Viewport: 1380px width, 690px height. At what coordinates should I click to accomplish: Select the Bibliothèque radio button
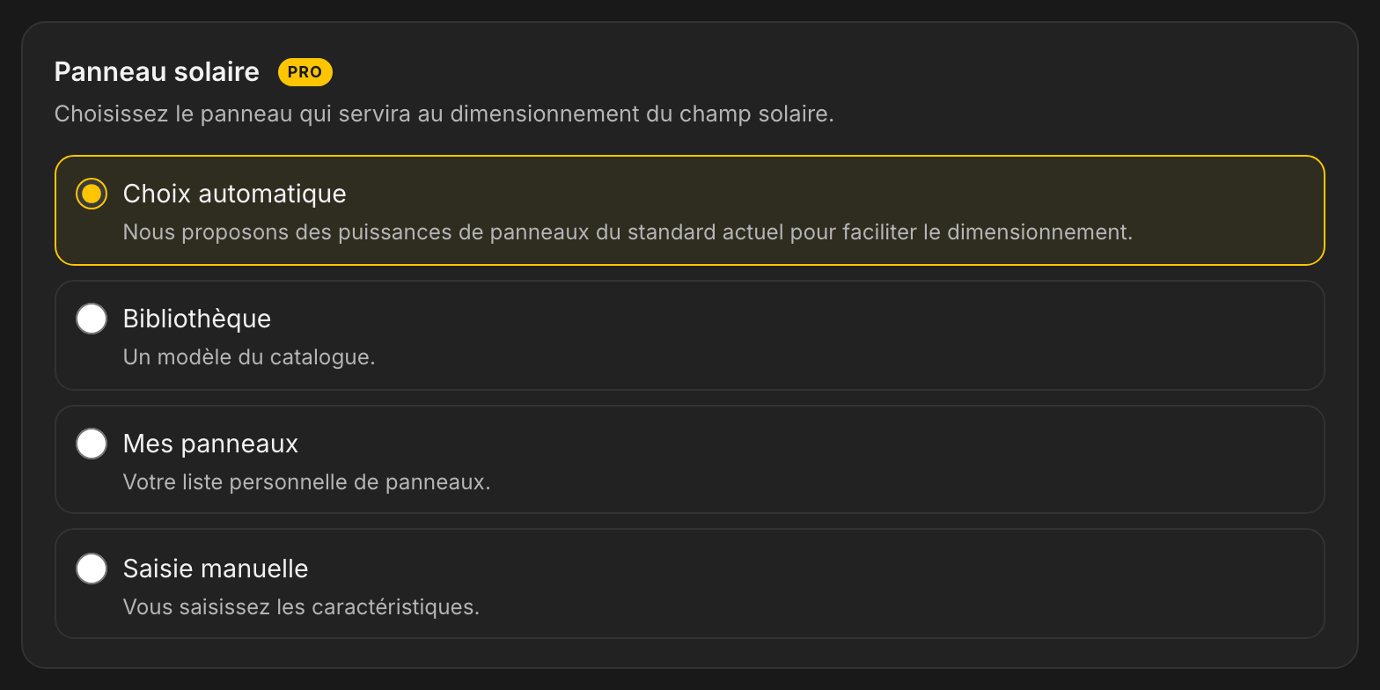tap(92, 319)
